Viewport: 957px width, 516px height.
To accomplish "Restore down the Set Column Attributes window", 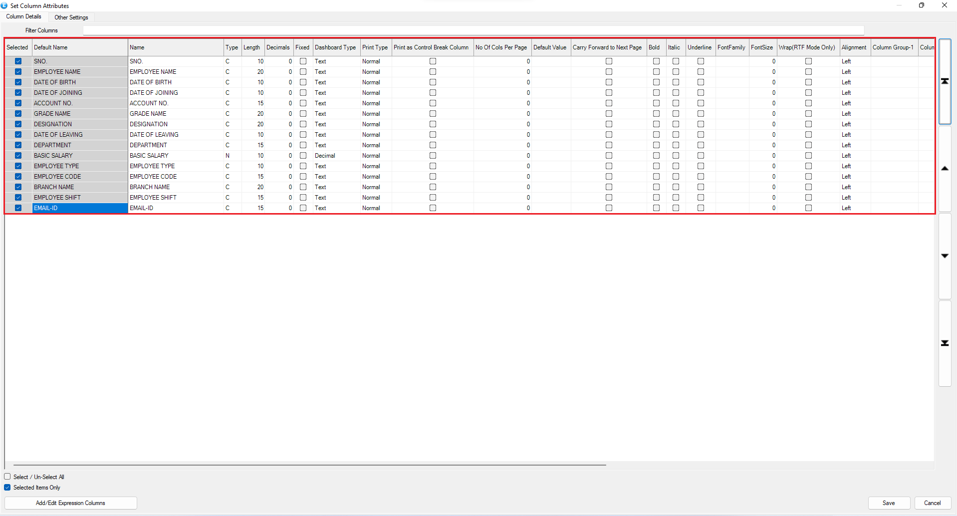I will 921,5.
